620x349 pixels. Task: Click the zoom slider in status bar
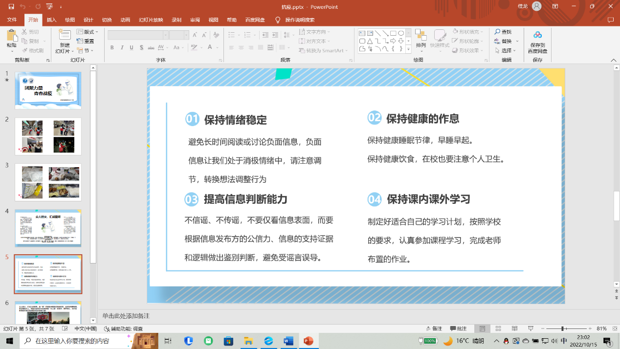[562, 328]
